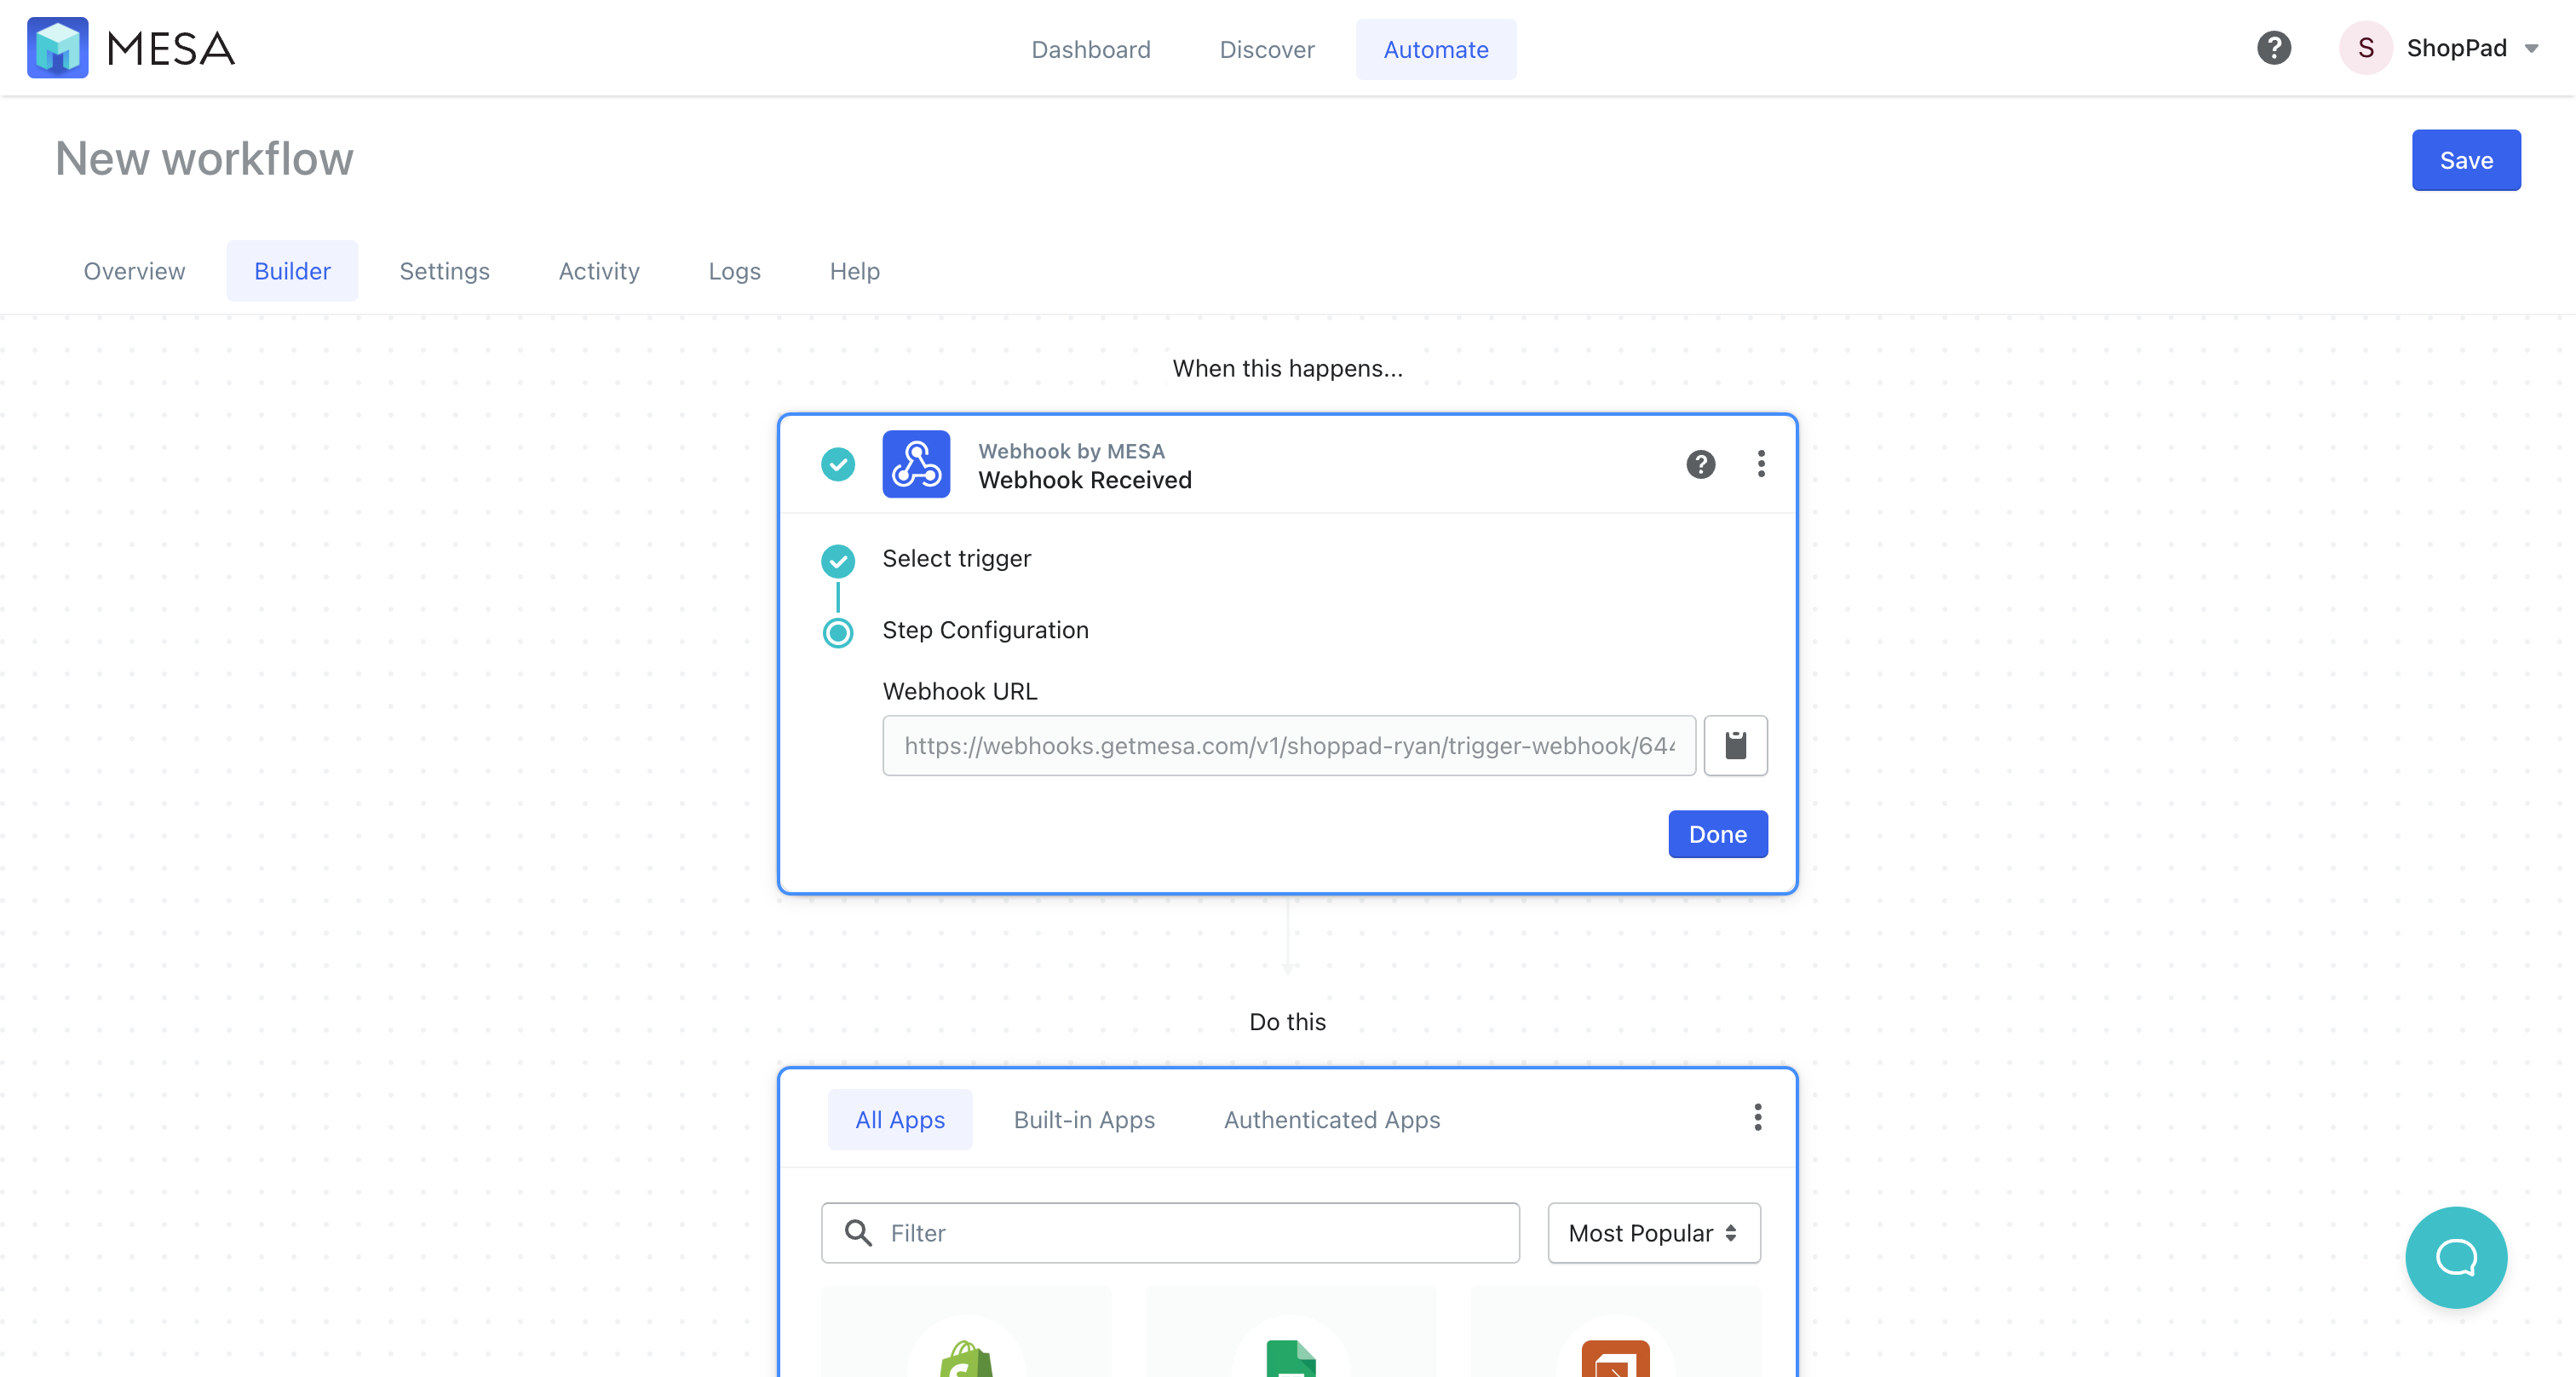Switch to the Overview tab
The image size is (2576, 1377).
point(134,271)
